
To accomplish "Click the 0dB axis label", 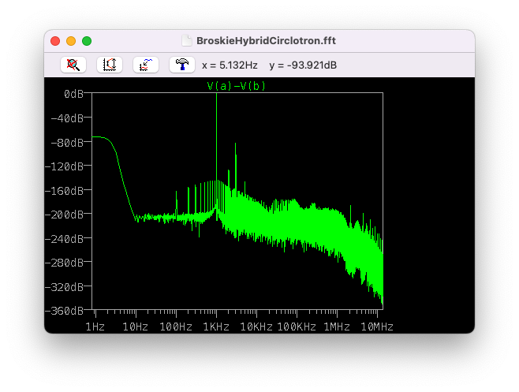I will coord(73,94).
